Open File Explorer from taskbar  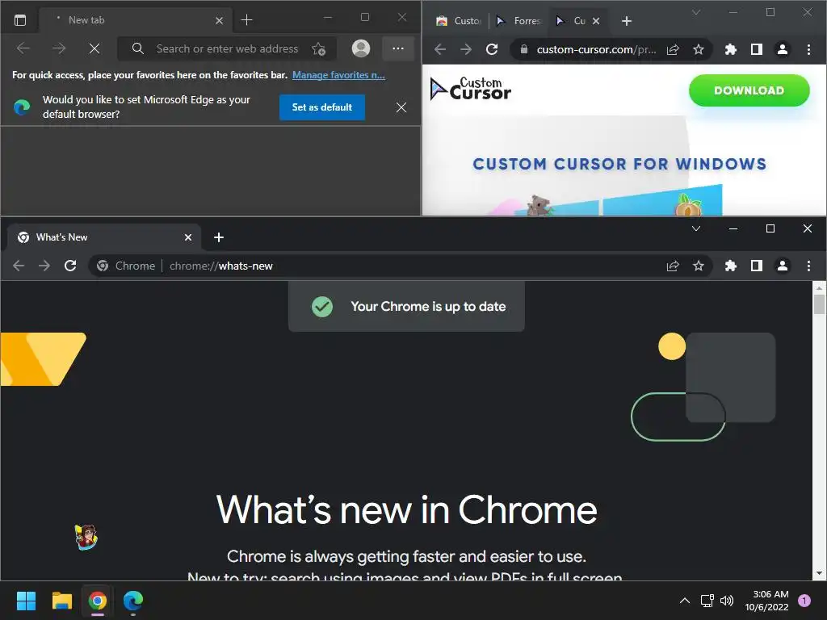61,601
